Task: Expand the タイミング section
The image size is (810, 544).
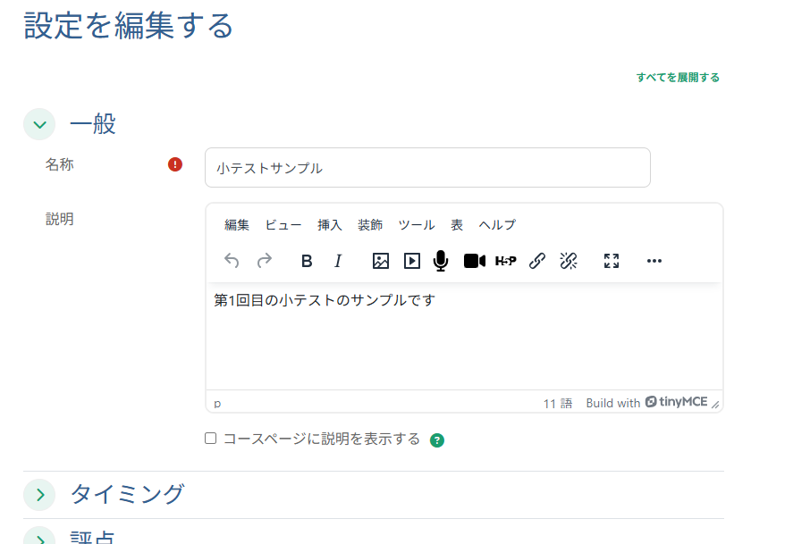Action: (x=39, y=494)
